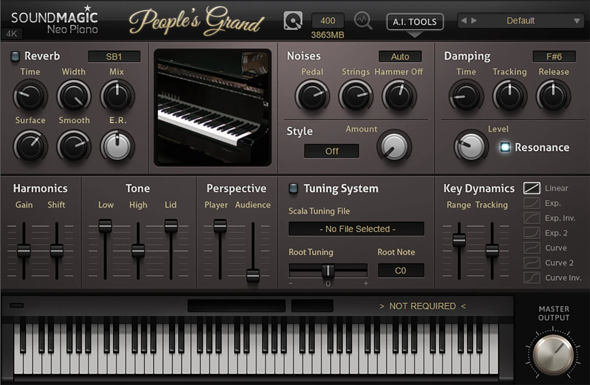Click the Key Dynamics Tracking slider
This screenshot has width=590, height=385.
coord(492,251)
